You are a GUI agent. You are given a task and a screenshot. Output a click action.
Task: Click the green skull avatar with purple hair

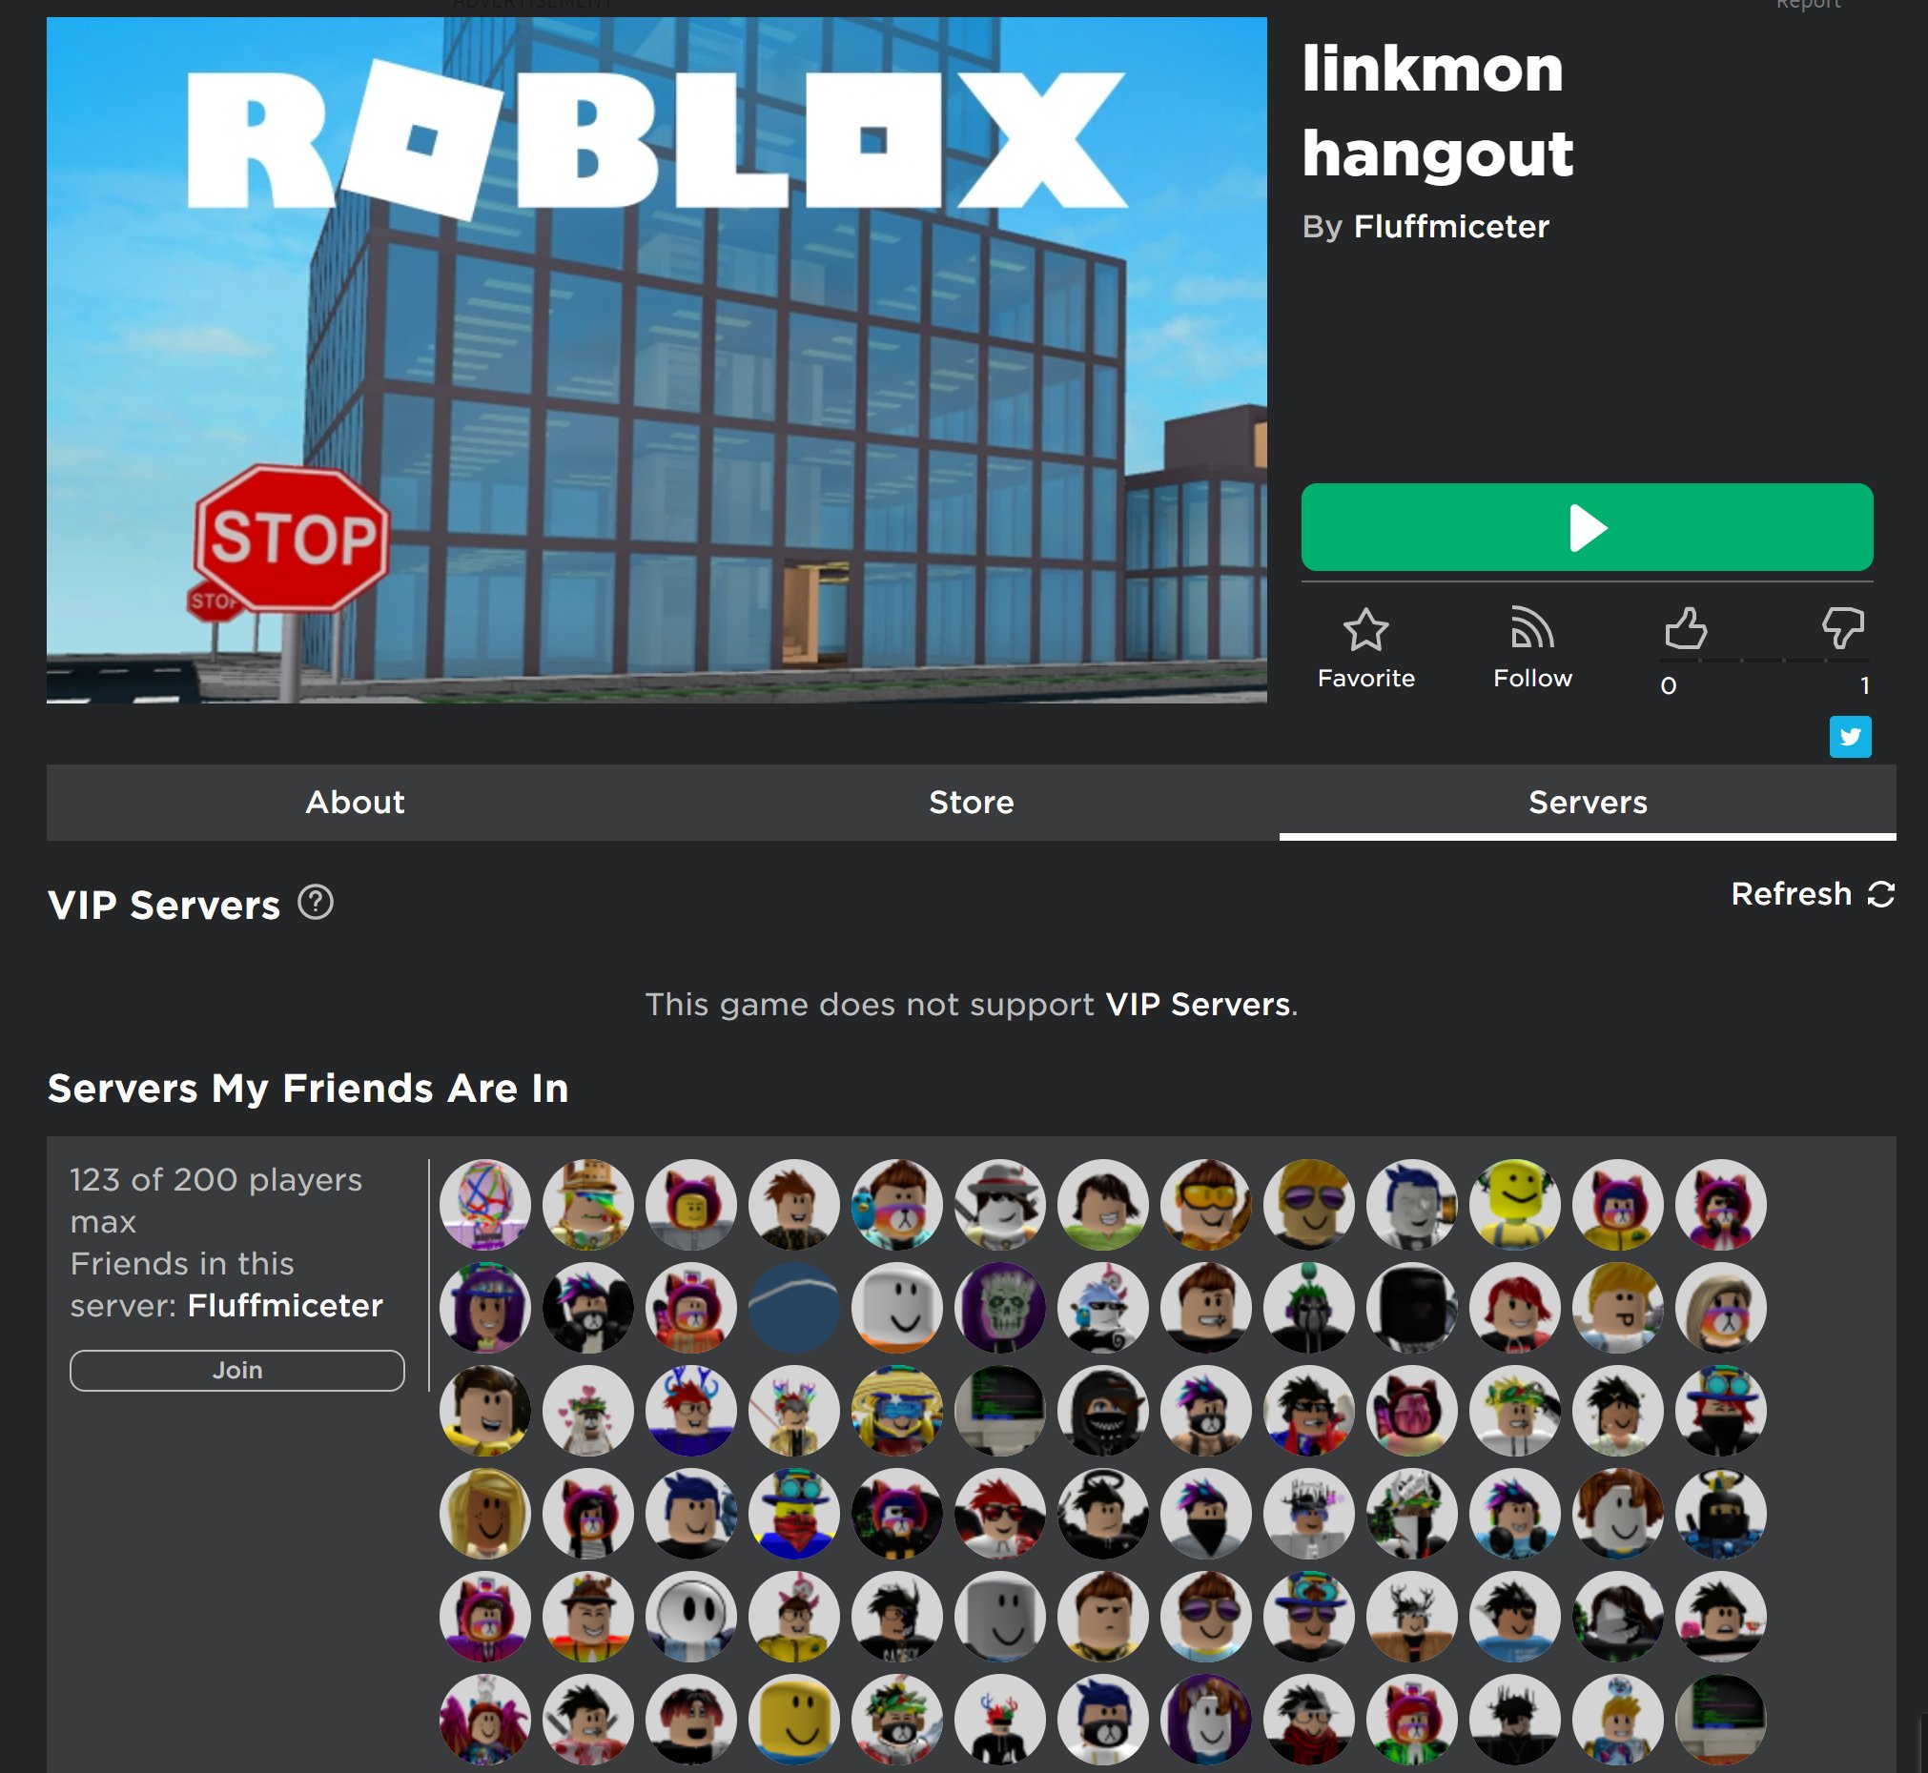coord(1000,1308)
